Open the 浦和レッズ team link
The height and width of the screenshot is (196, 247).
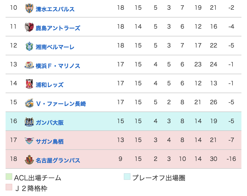pos(49,85)
